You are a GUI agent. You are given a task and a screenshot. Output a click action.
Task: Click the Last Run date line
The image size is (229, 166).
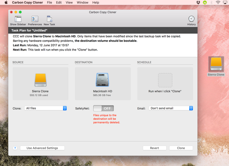41,45
